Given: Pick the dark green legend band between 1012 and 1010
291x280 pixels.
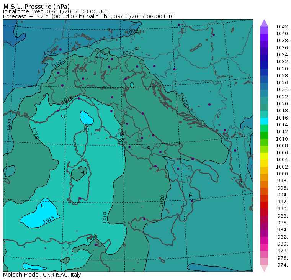Looking at the screenshot, I should [264, 135].
